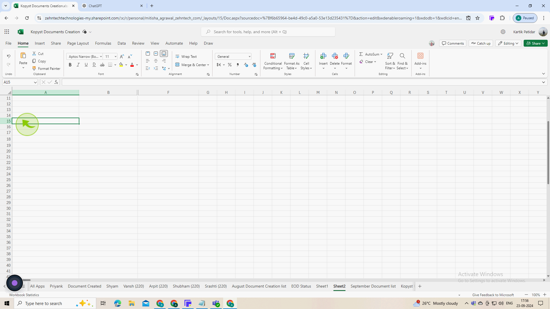Switch to the Insert ribbon tab
This screenshot has height=309, width=550.
pyautogui.click(x=40, y=43)
